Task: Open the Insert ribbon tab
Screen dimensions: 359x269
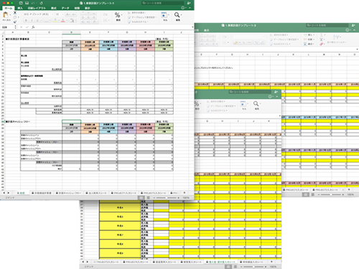Action: (20, 8)
